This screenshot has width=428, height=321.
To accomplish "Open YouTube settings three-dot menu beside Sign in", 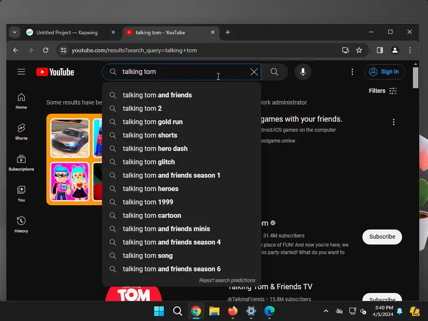I will click(x=352, y=72).
